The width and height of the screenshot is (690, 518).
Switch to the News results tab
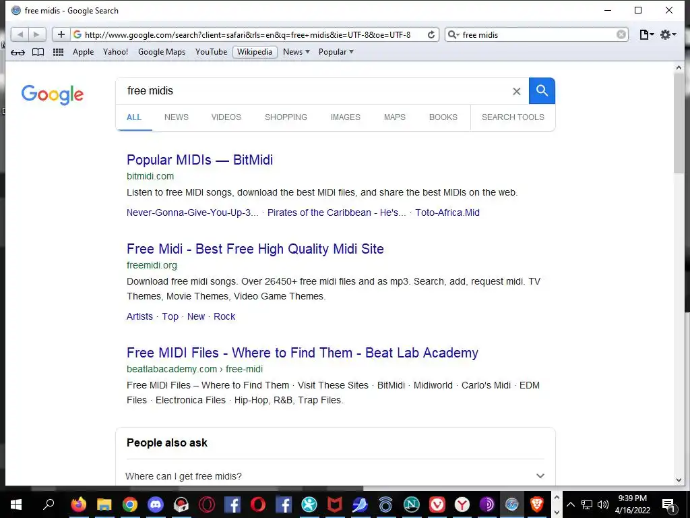(x=177, y=117)
